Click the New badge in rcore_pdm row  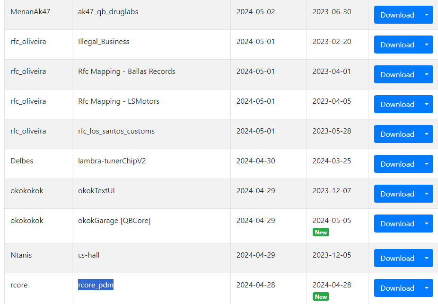click(x=321, y=297)
